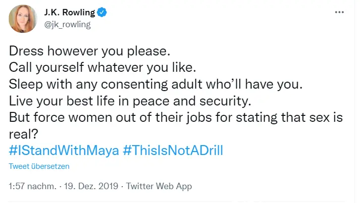Open the #IStandWithMaya hashtag

point(64,151)
